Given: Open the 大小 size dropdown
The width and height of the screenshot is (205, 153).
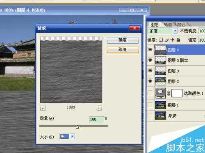Looking at the screenshot, I should tap(72, 136).
